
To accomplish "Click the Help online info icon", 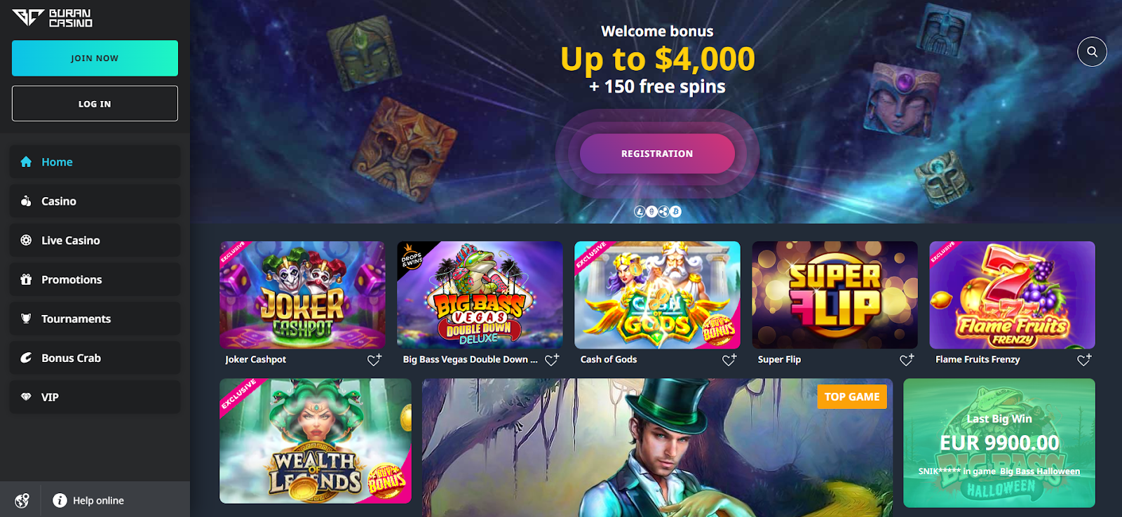I will pos(60,500).
